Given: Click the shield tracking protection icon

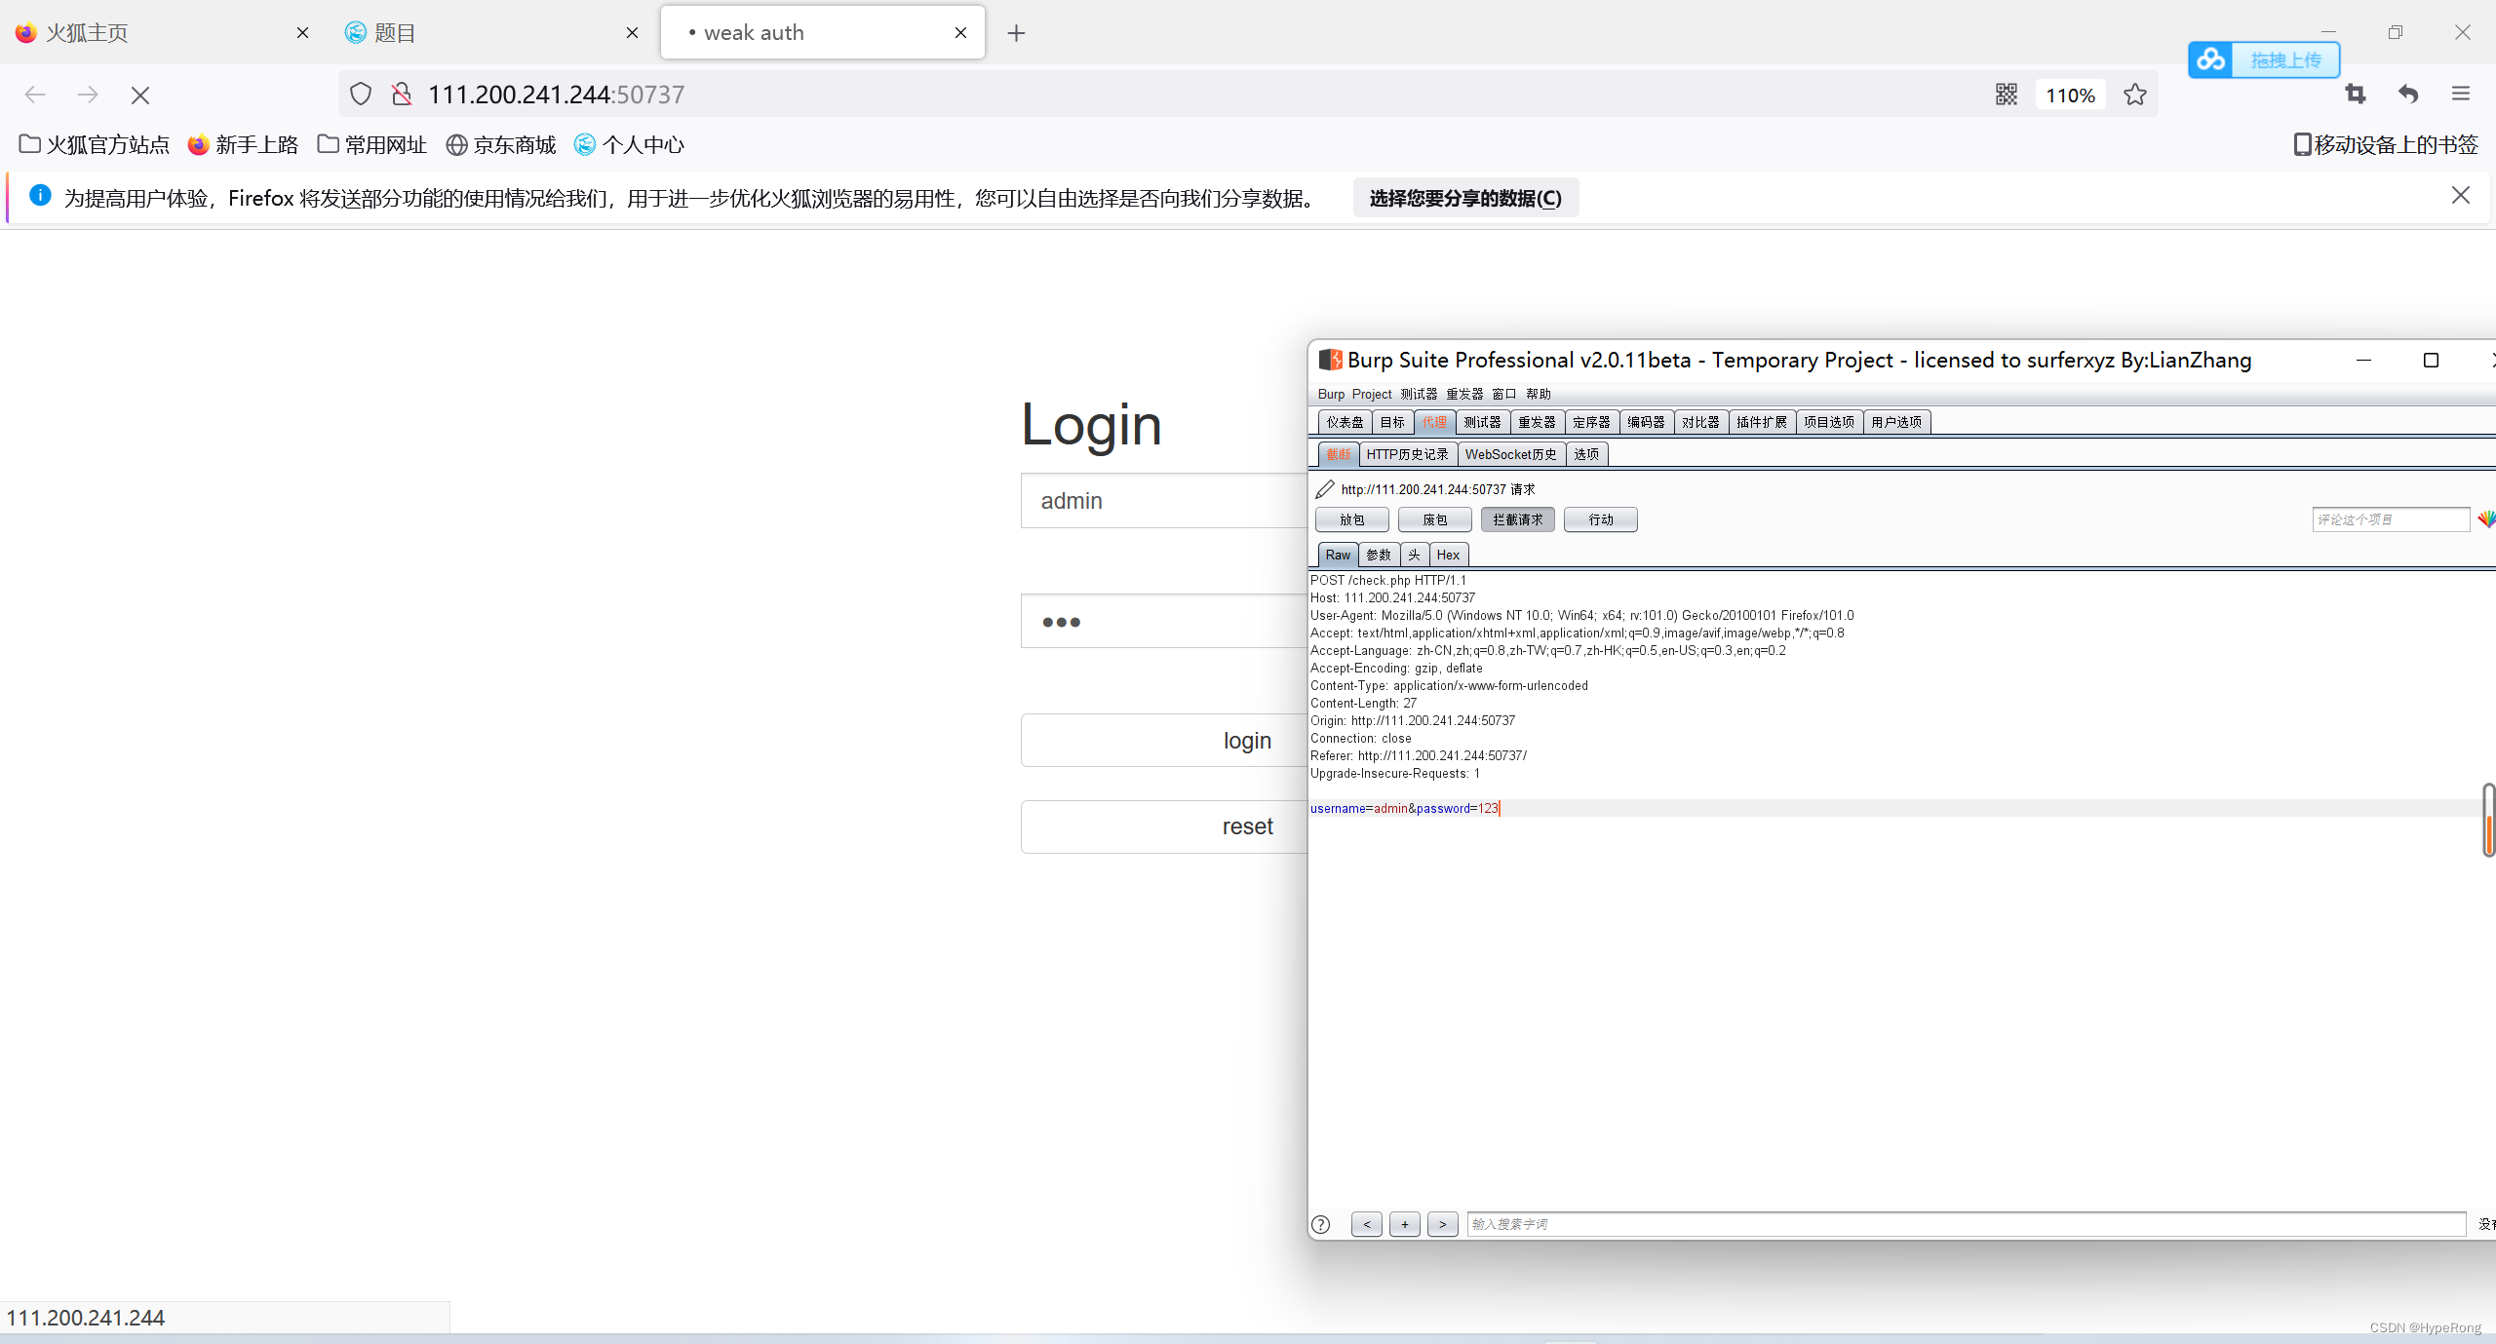Looking at the screenshot, I should click(x=361, y=95).
